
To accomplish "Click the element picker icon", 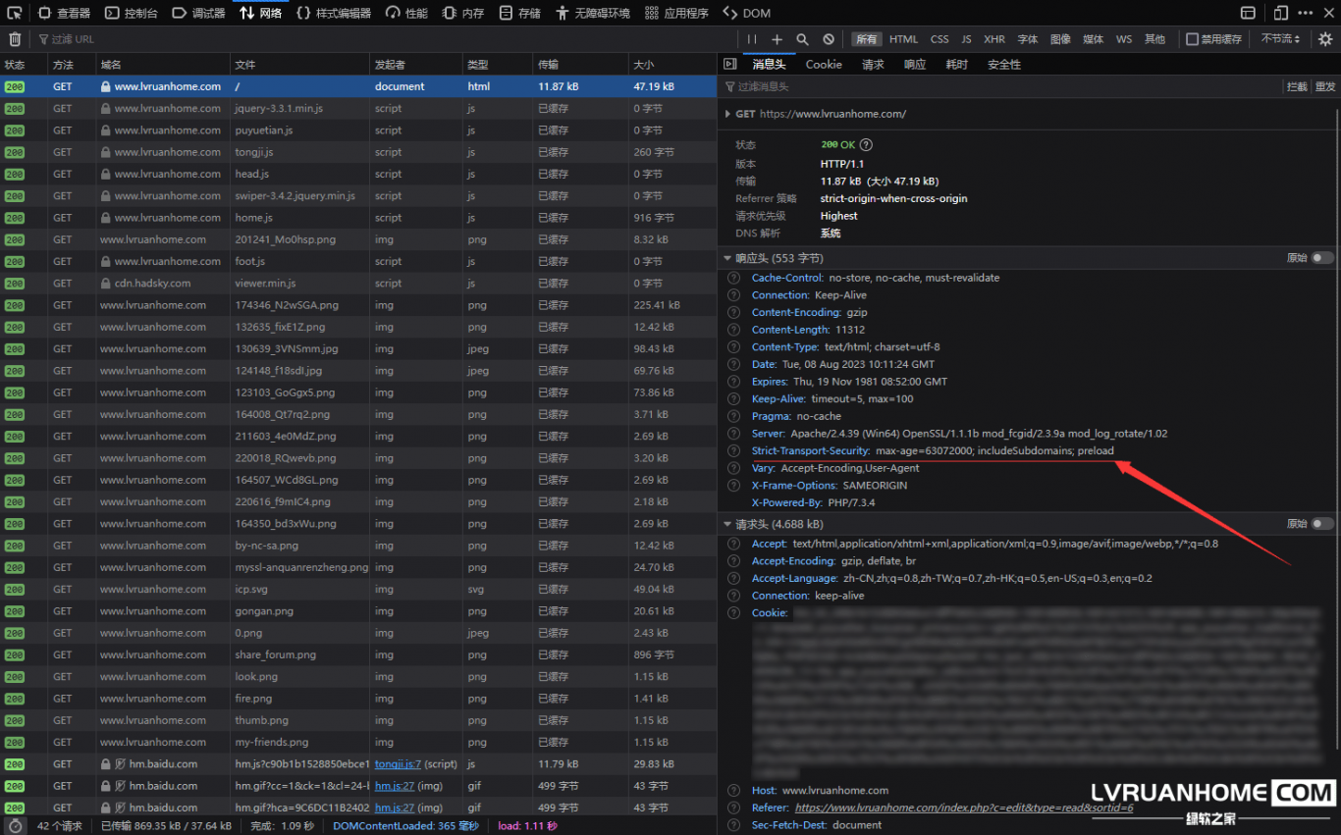I will (x=14, y=13).
